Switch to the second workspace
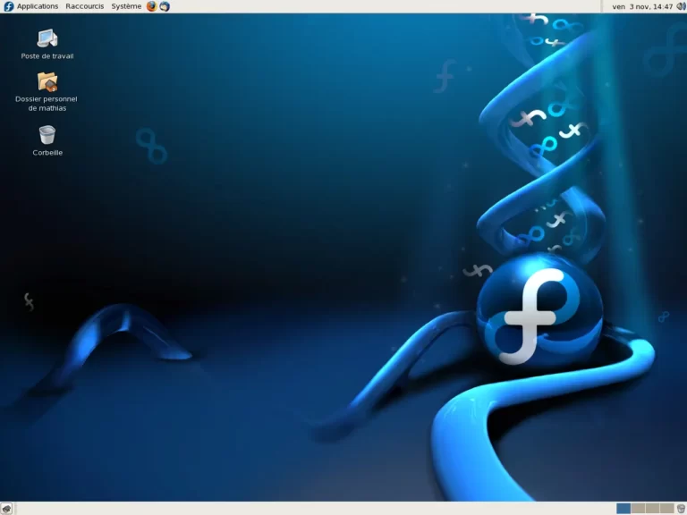687x515 pixels. pyautogui.click(x=638, y=508)
